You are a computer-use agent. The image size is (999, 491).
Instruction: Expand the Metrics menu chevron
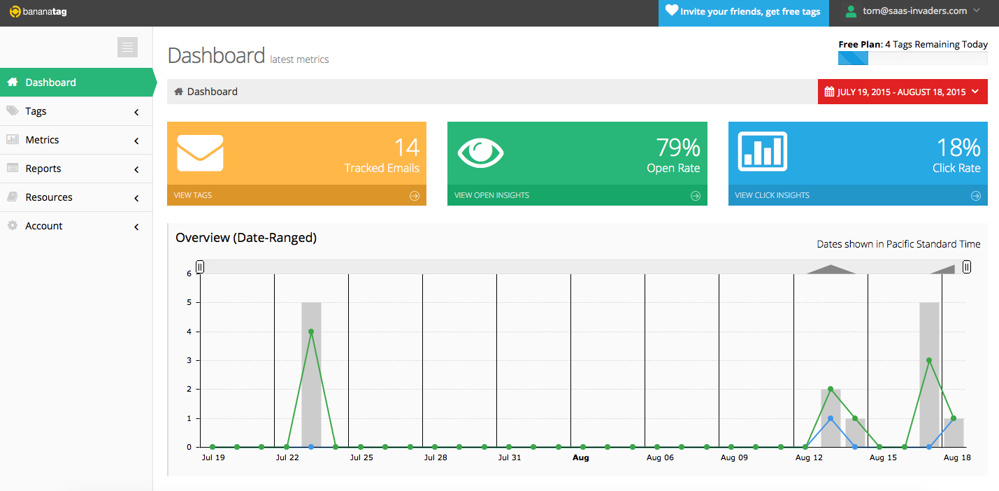pyautogui.click(x=136, y=141)
